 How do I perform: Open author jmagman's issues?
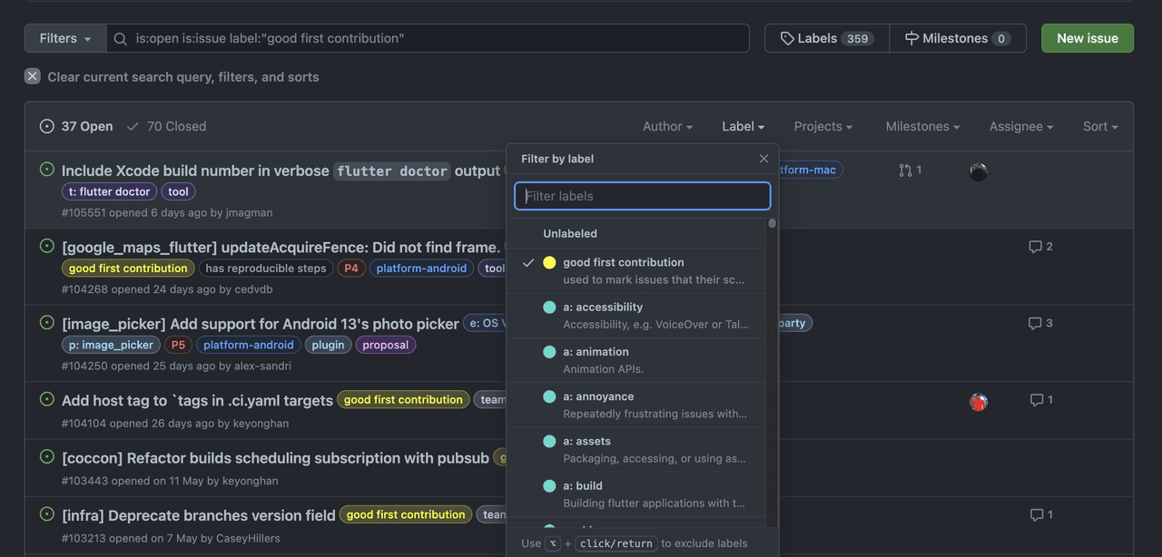(249, 213)
